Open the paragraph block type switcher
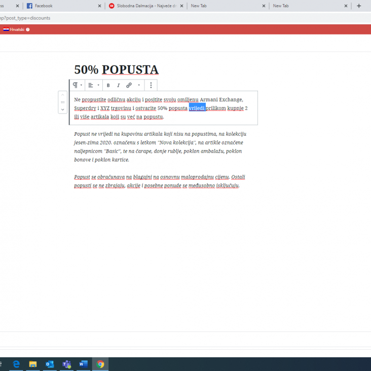 78,85
